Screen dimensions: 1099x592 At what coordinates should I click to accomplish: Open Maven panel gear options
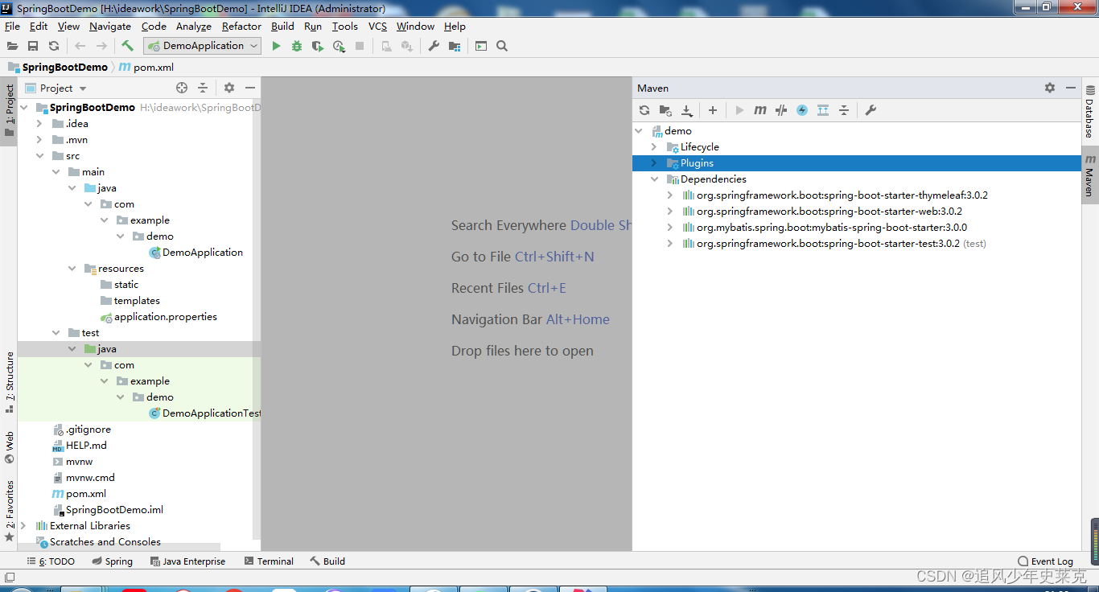tap(1050, 88)
